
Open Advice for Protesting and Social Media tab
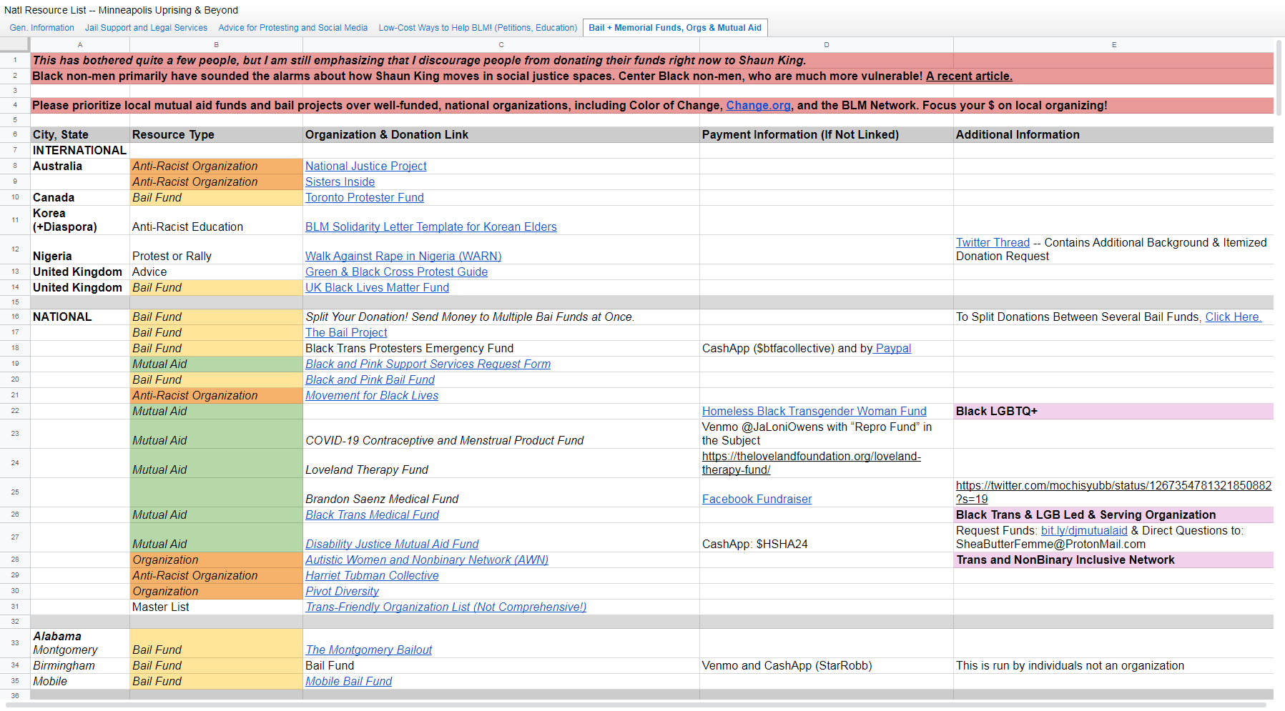click(293, 28)
